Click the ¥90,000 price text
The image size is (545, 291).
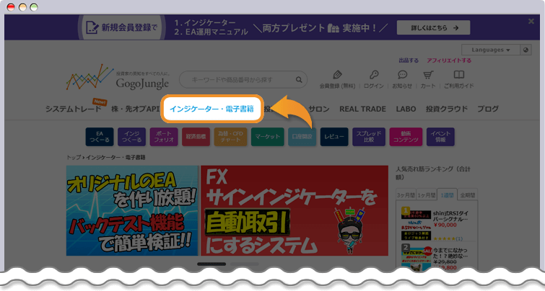[x=445, y=225]
